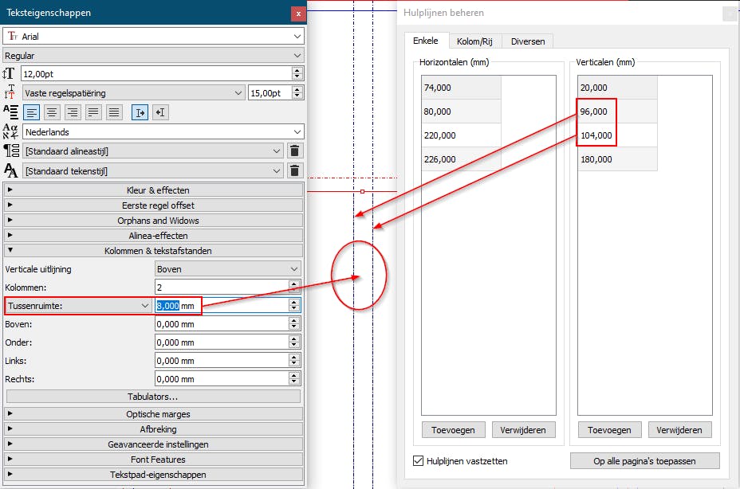The height and width of the screenshot is (489, 740).
Task: Select horizontal guide 74,000
Action: (461, 88)
